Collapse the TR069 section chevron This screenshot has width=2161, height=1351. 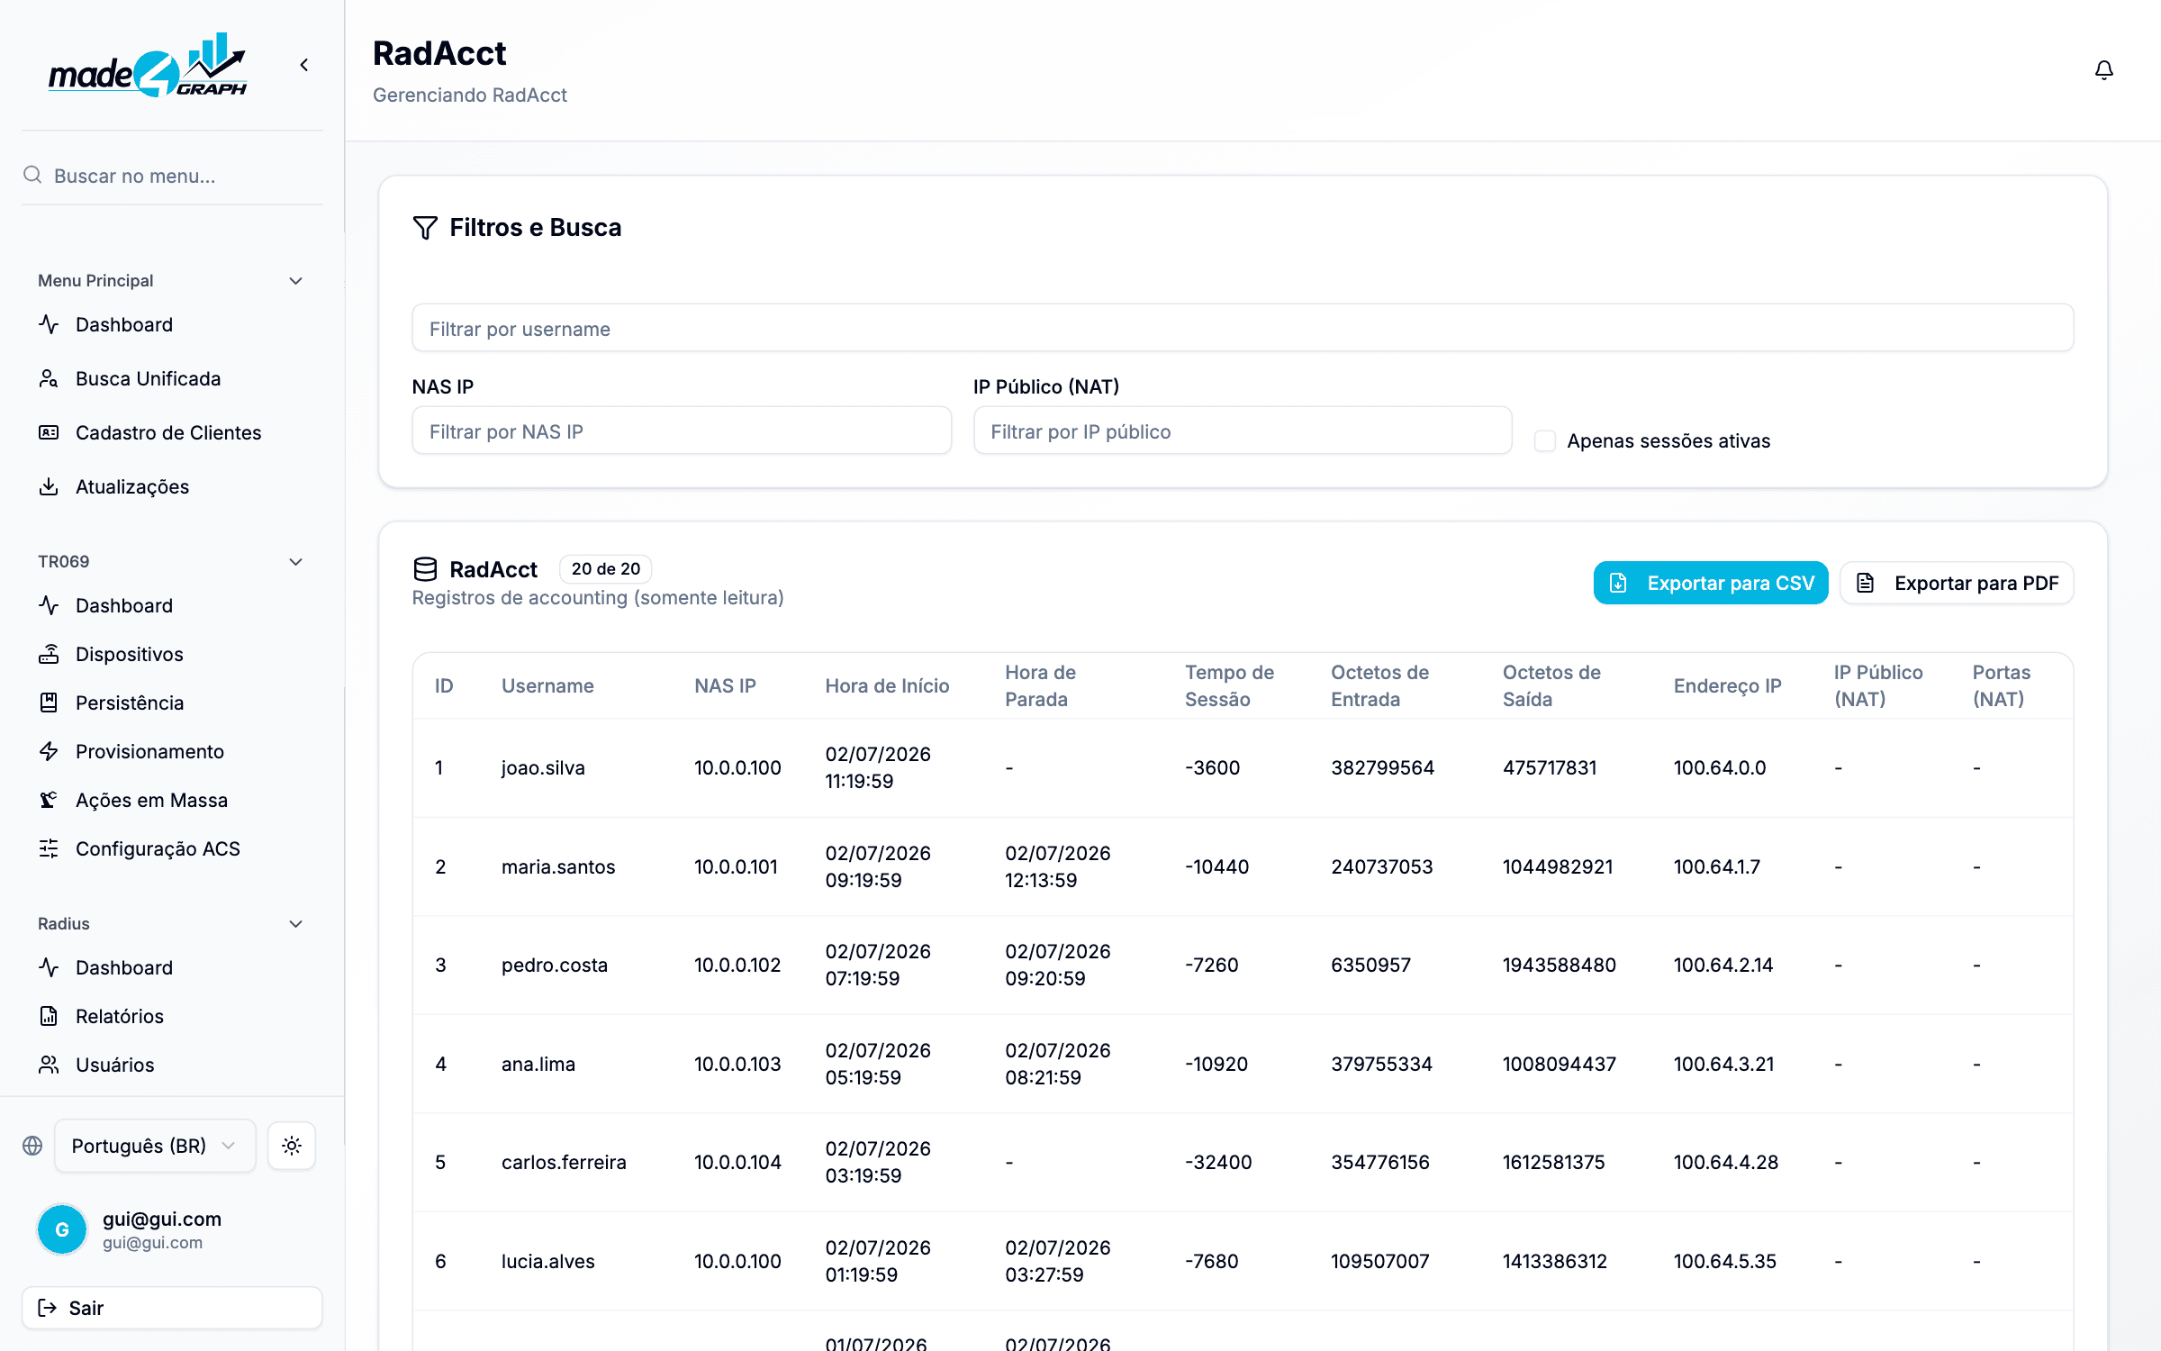[x=295, y=562]
